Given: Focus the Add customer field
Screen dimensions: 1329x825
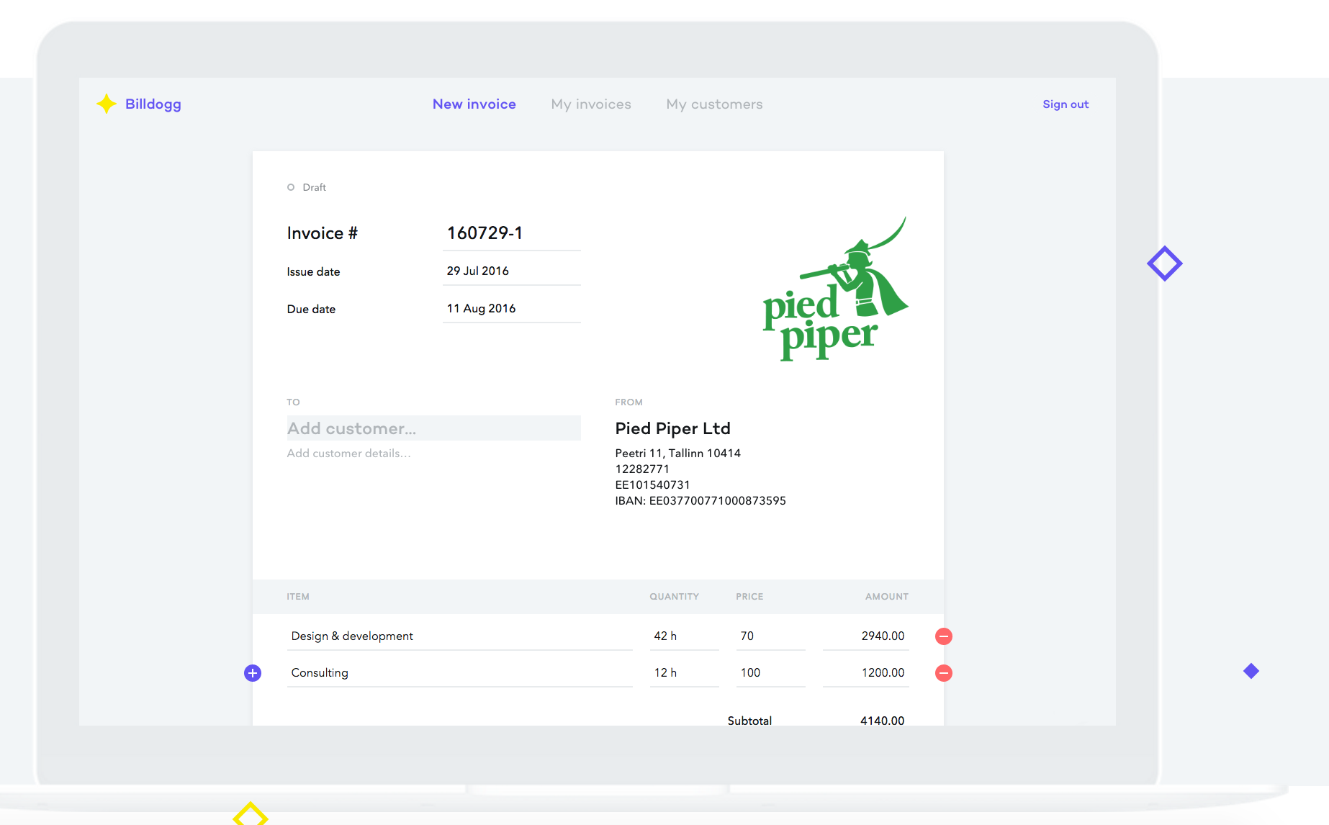Looking at the screenshot, I should tap(433, 428).
